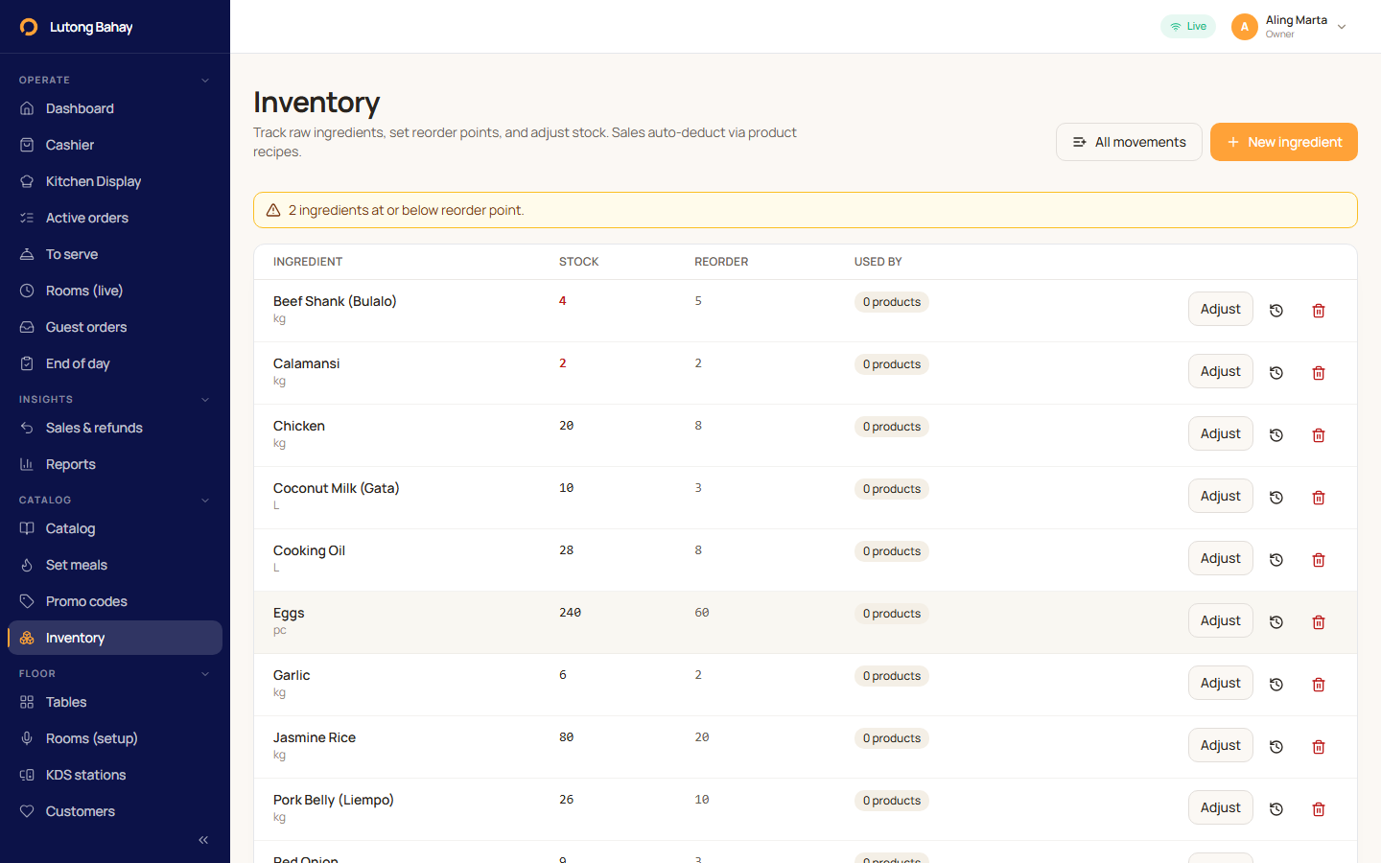Adjust Chicken stock
1381x863 pixels.
coord(1220,433)
